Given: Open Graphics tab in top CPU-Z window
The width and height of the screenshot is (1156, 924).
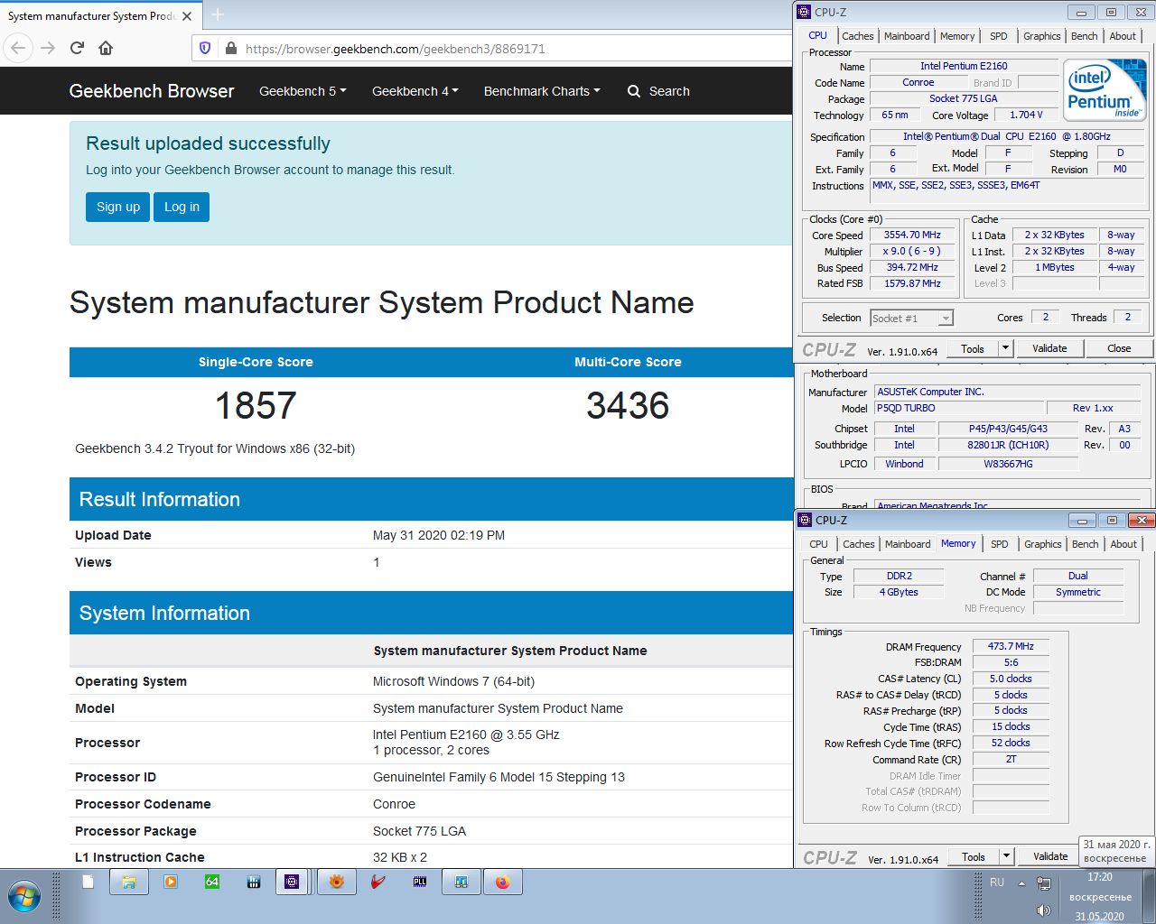Looking at the screenshot, I should 1042,36.
